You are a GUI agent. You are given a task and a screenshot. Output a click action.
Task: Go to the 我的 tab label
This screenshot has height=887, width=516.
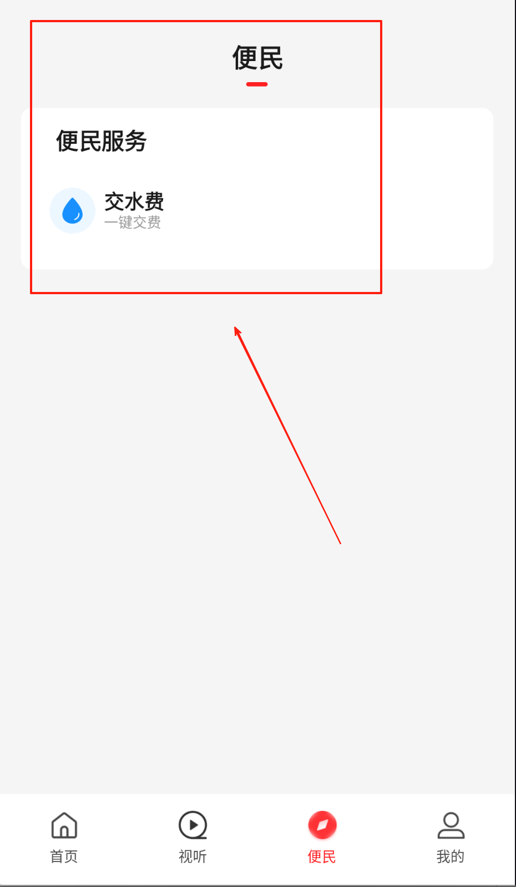tap(451, 856)
